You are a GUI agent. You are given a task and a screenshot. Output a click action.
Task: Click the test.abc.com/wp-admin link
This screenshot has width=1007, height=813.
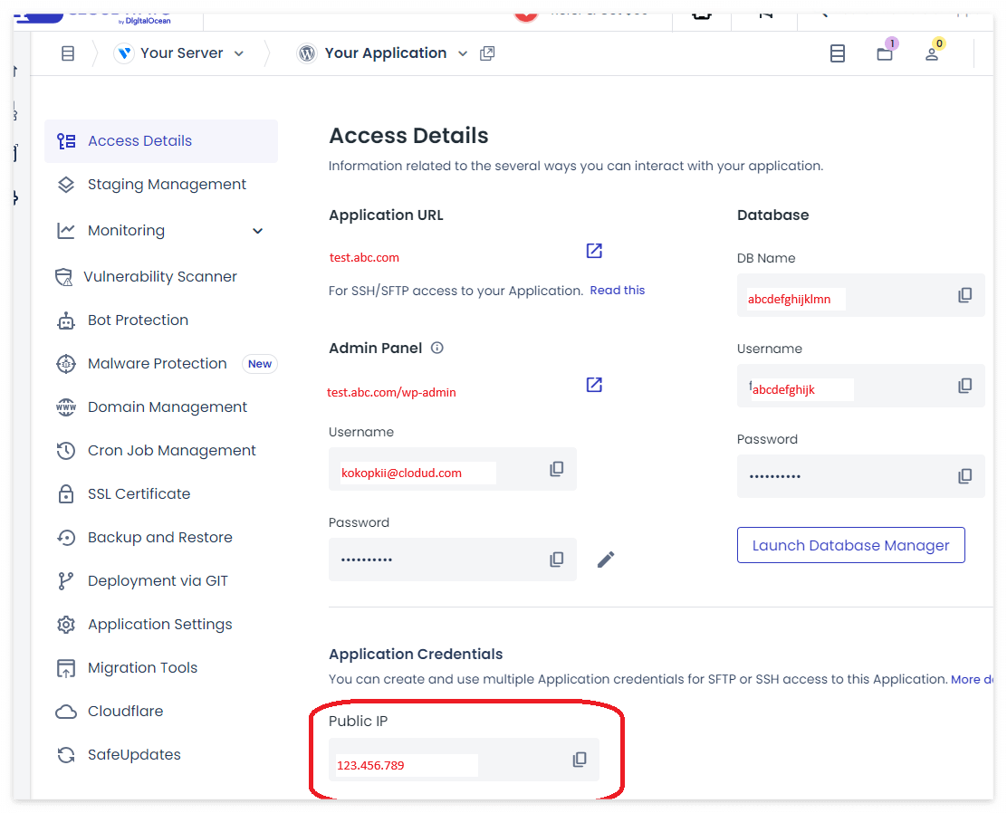[391, 392]
